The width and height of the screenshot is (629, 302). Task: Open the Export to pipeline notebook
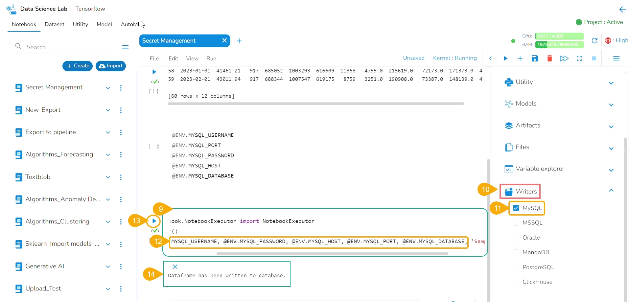point(51,132)
